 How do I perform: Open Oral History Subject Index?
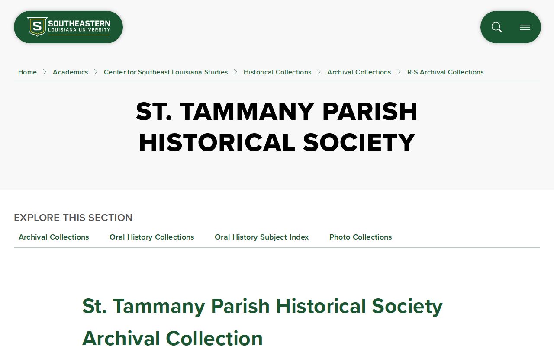(262, 237)
